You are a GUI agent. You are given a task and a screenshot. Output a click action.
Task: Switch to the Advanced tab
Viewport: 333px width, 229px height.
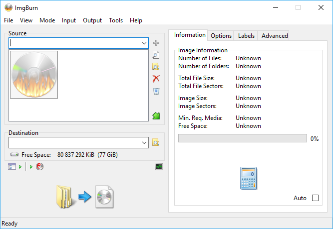(x=275, y=36)
